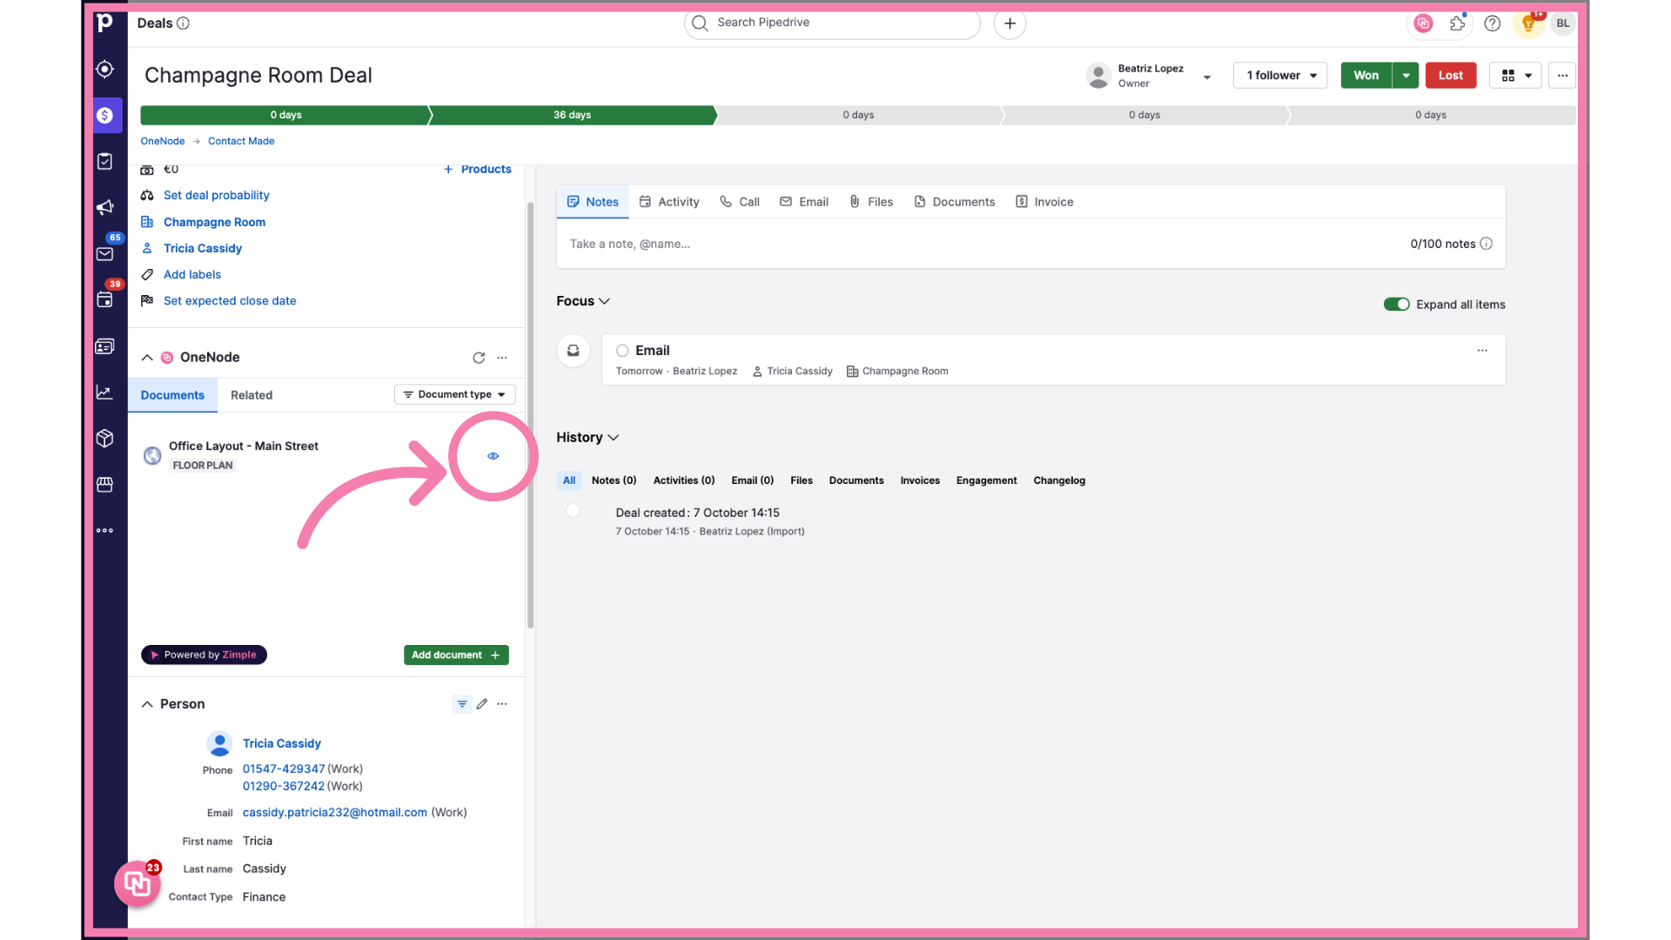Open Products box icon in sidebar
1671x940 pixels.
coord(105,438)
